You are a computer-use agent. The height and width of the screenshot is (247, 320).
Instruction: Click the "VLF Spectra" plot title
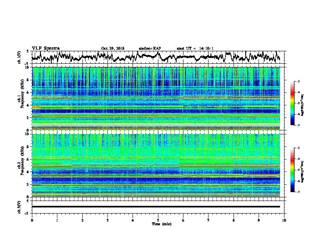[46, 48]
